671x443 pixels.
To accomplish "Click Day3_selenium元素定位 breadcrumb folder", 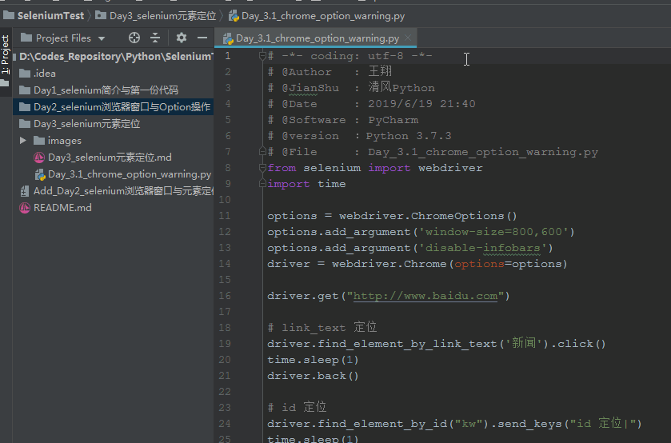I will pos(156,16).
